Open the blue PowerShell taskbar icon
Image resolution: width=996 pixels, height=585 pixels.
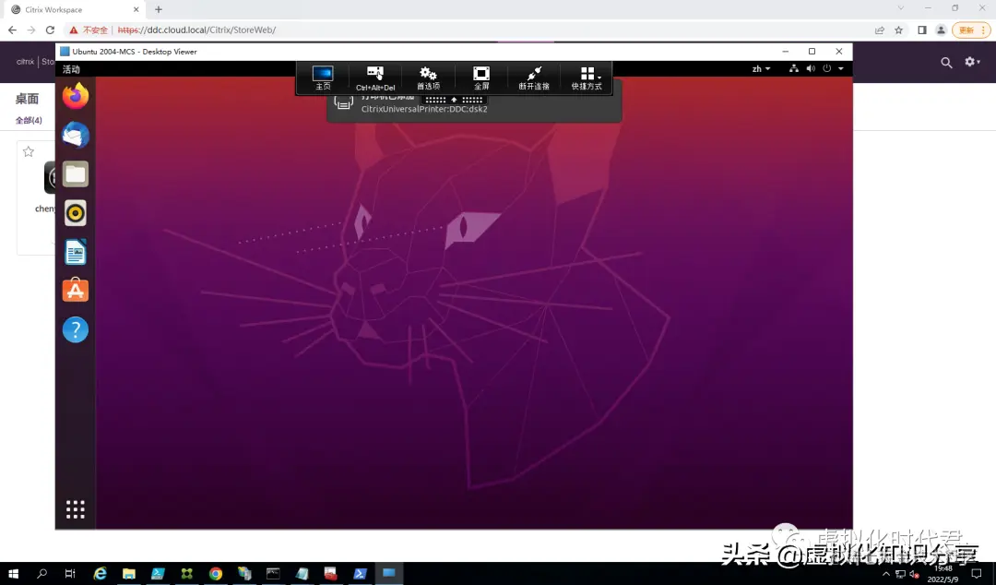(x=360, y=574)
